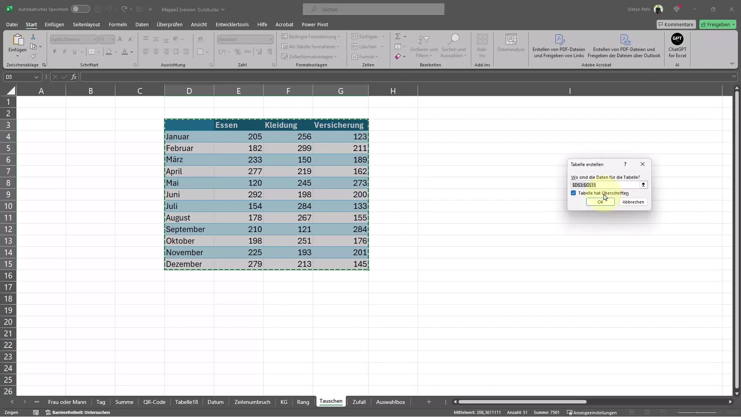The height and width of the screenshot is (417, 741).
Task: Open the font size dropdown
Action: [112, 39]
